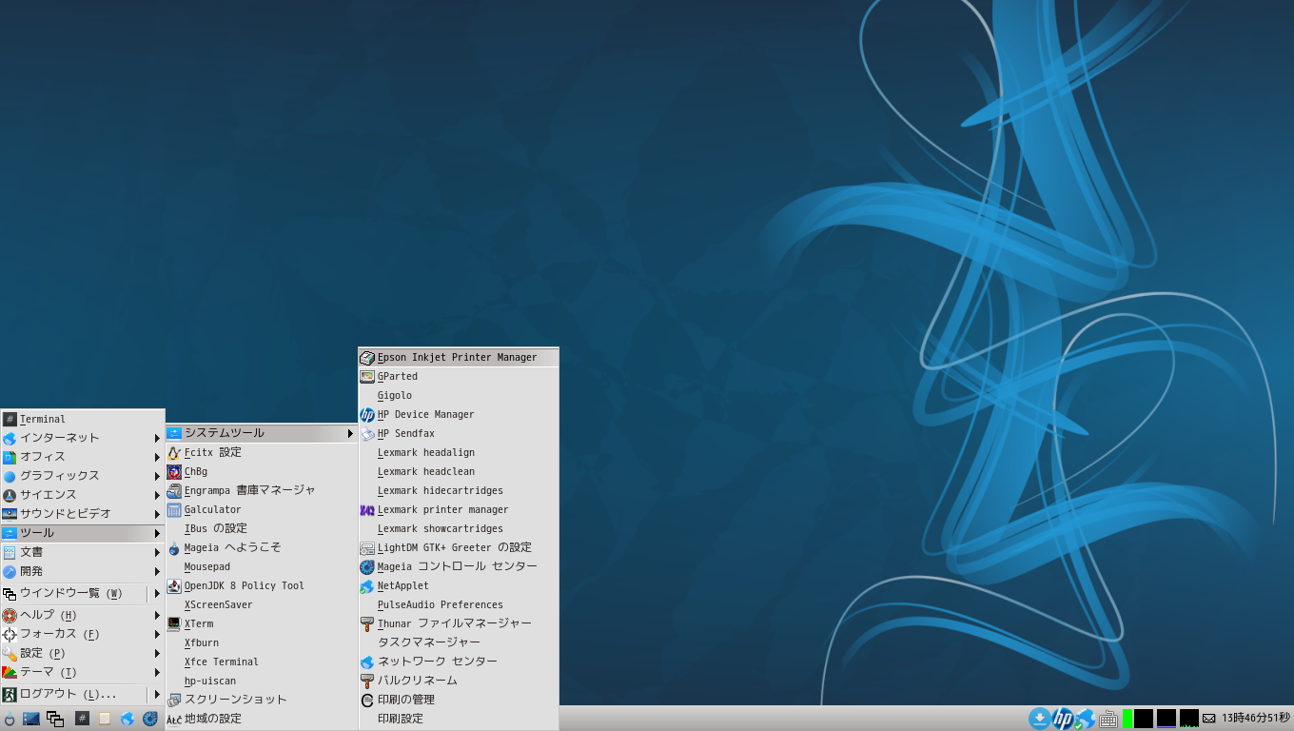Open XScreenSaver entry
This screenshot has height=731, width=1294.
(x=262, y=604)
